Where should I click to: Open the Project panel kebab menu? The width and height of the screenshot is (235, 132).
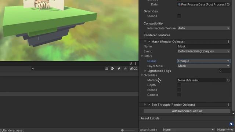[x=135, y=63]
